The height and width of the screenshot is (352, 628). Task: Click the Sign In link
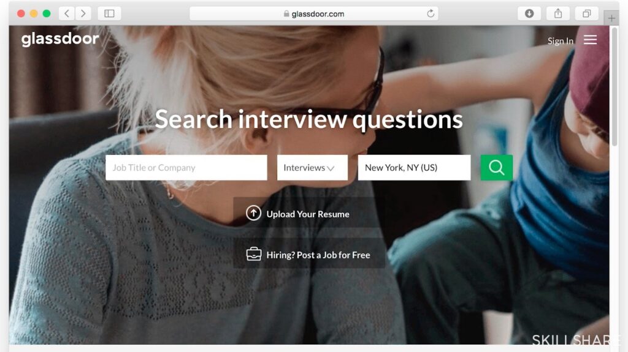[x=561, y=41]
